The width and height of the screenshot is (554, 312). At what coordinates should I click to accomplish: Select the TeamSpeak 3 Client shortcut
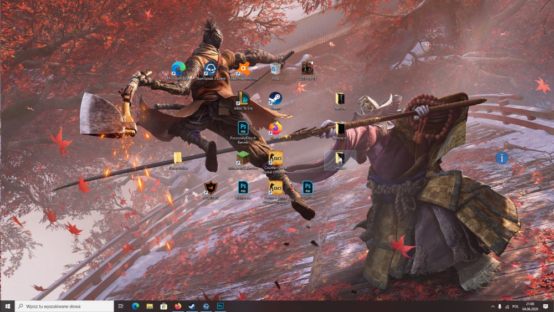click(x=211, y=70)
